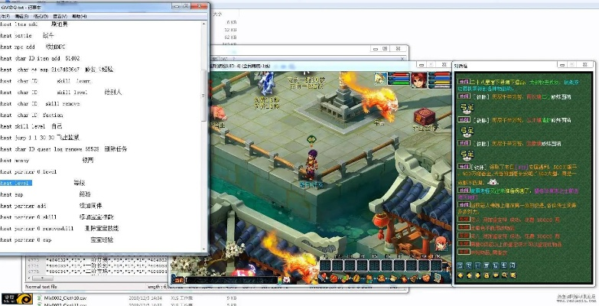599x306 pixels.
Task: Click the Notepad vertical scrollbar
Action: click(205, 115)
